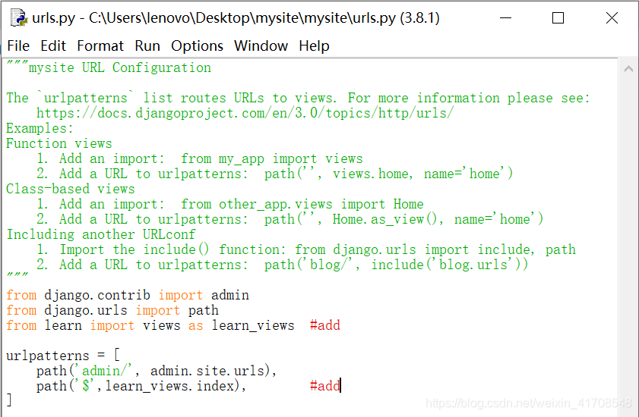
Task: Click the docs.djangoproject.com URL text
Action: pos(245,113)
